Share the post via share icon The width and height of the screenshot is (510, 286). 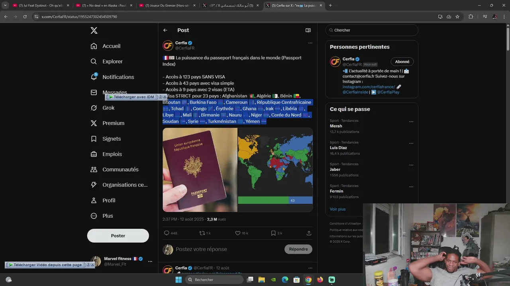point(309,233)
